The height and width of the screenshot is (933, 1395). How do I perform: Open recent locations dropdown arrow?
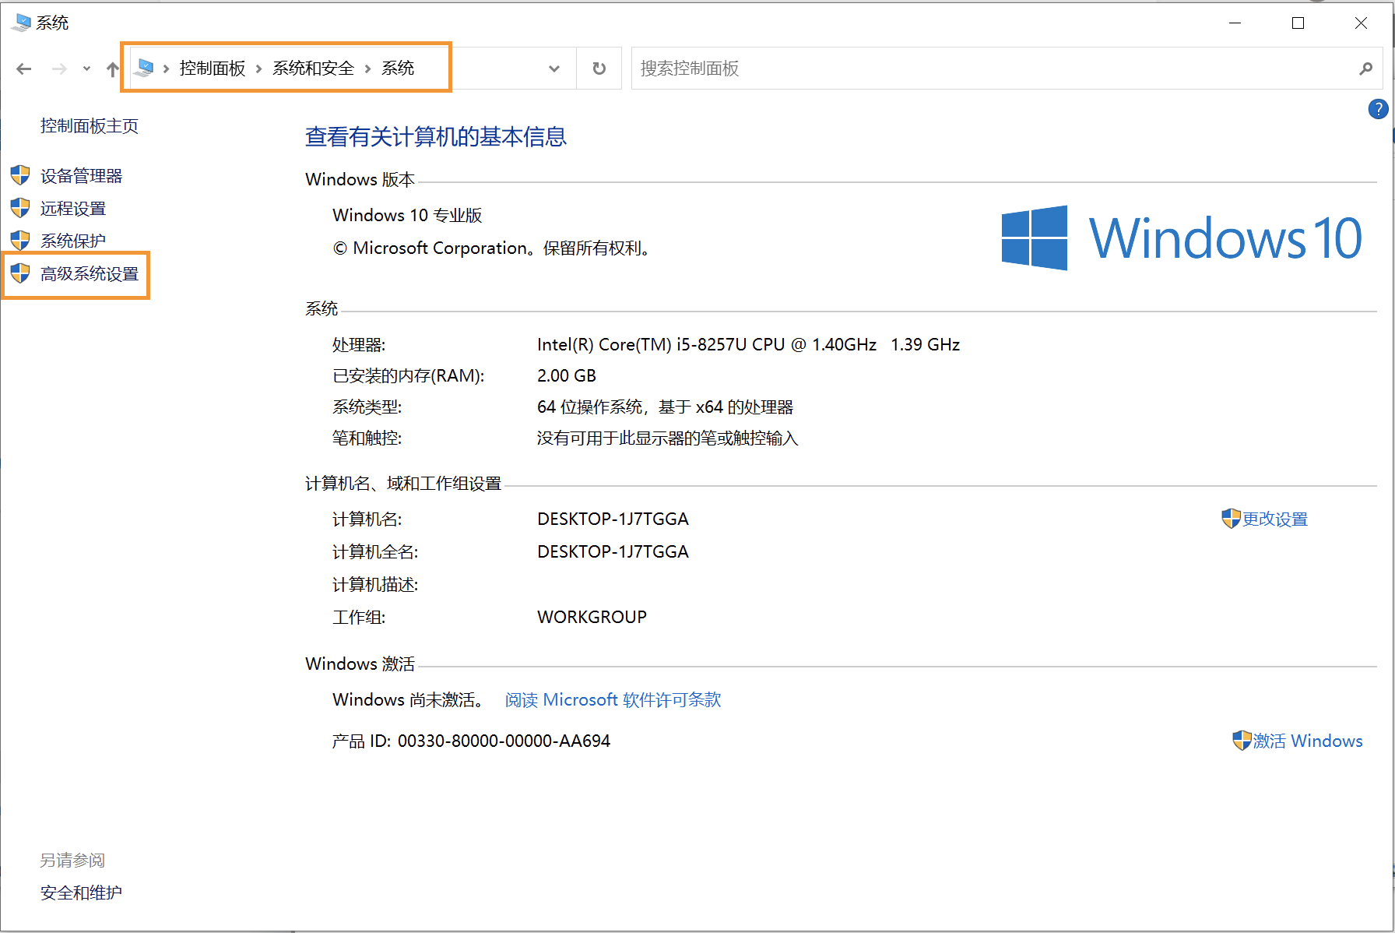[x=86, y=69]
